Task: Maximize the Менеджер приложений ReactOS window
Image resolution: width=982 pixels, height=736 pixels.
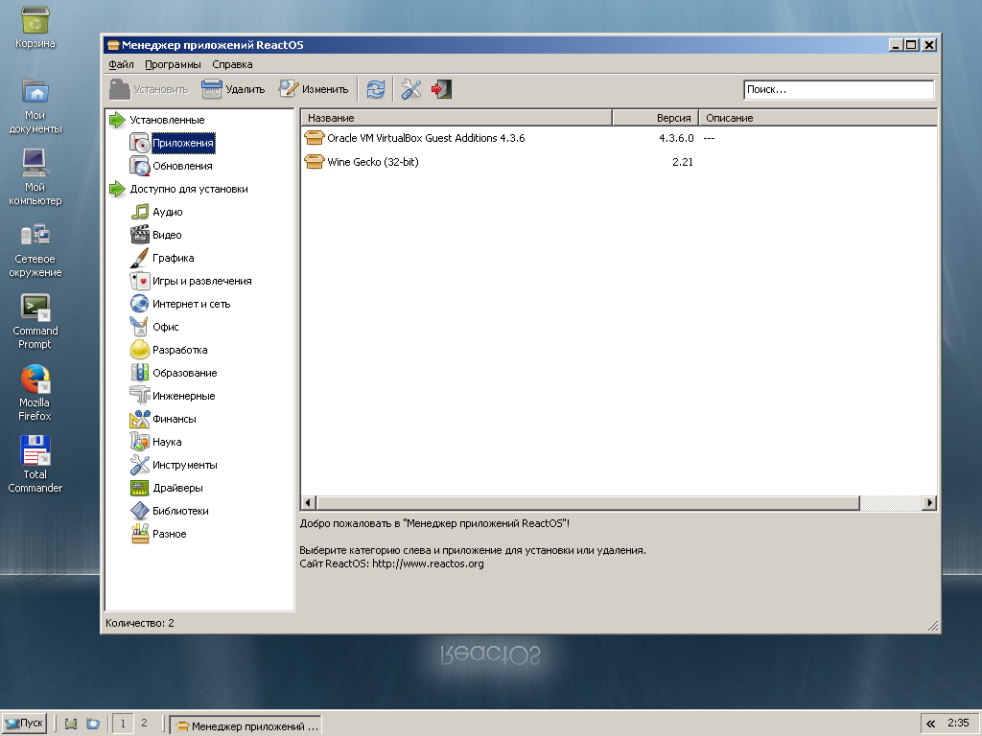Action: point(911,45)
